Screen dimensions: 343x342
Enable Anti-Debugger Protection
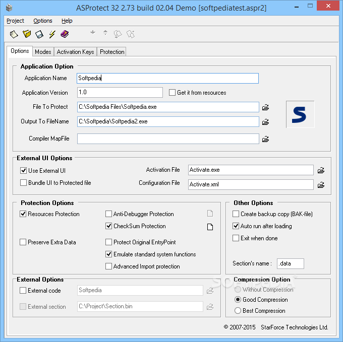pos(109,214)
